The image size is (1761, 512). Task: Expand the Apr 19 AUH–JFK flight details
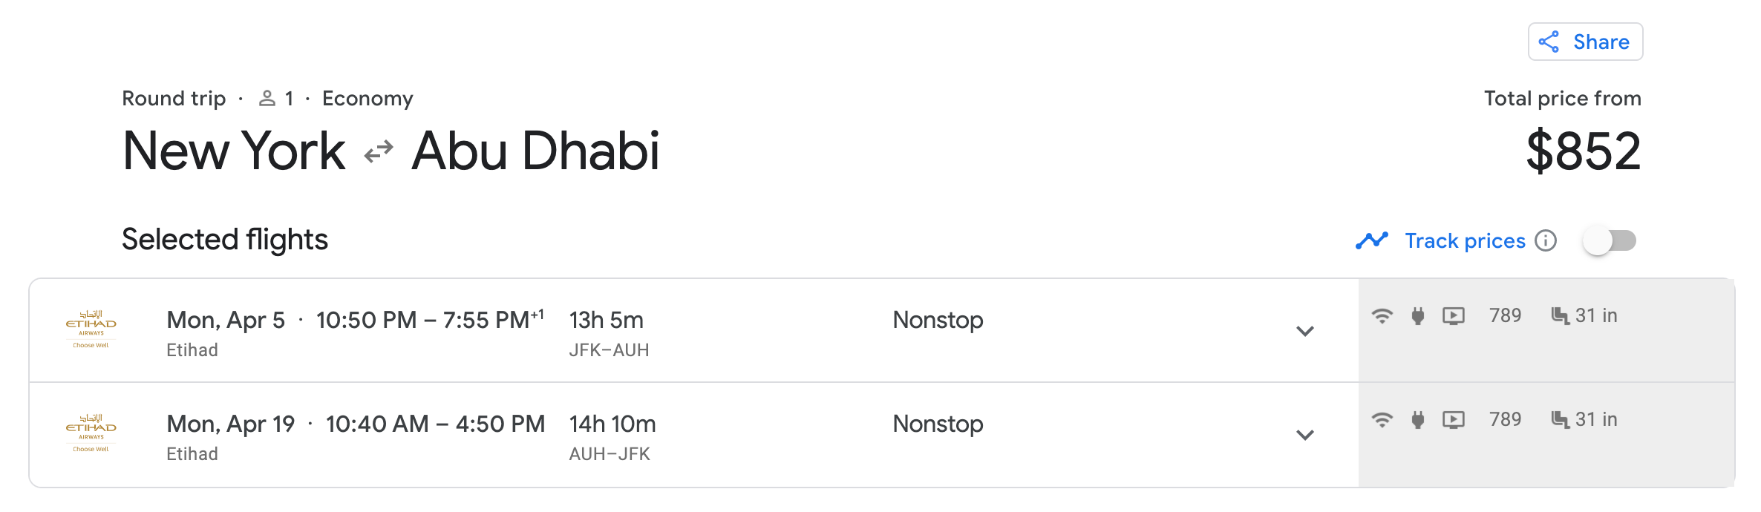coord(1305,435)
